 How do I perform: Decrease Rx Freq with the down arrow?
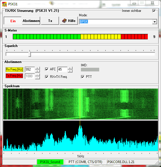point(37,71)
